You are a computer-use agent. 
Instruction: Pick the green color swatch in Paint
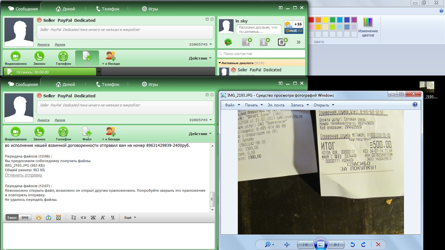click(x=333, y=20)
